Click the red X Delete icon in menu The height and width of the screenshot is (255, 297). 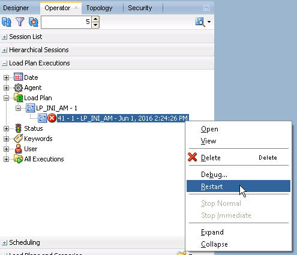pyautogui.click(x=193, y=157)
